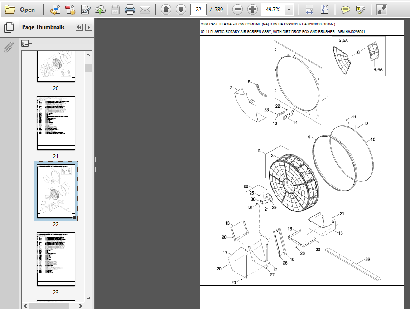Screen dimensions: 410x309
Task: Click the sticky note comment icon
Action: tap(345, 10)
